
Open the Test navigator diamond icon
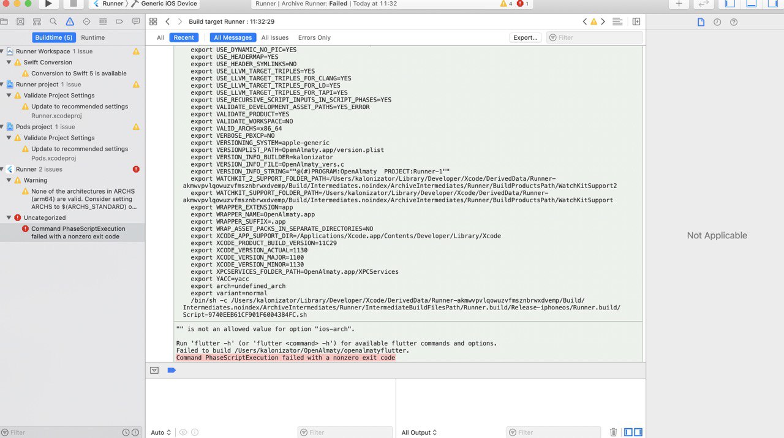coord(86,21)
